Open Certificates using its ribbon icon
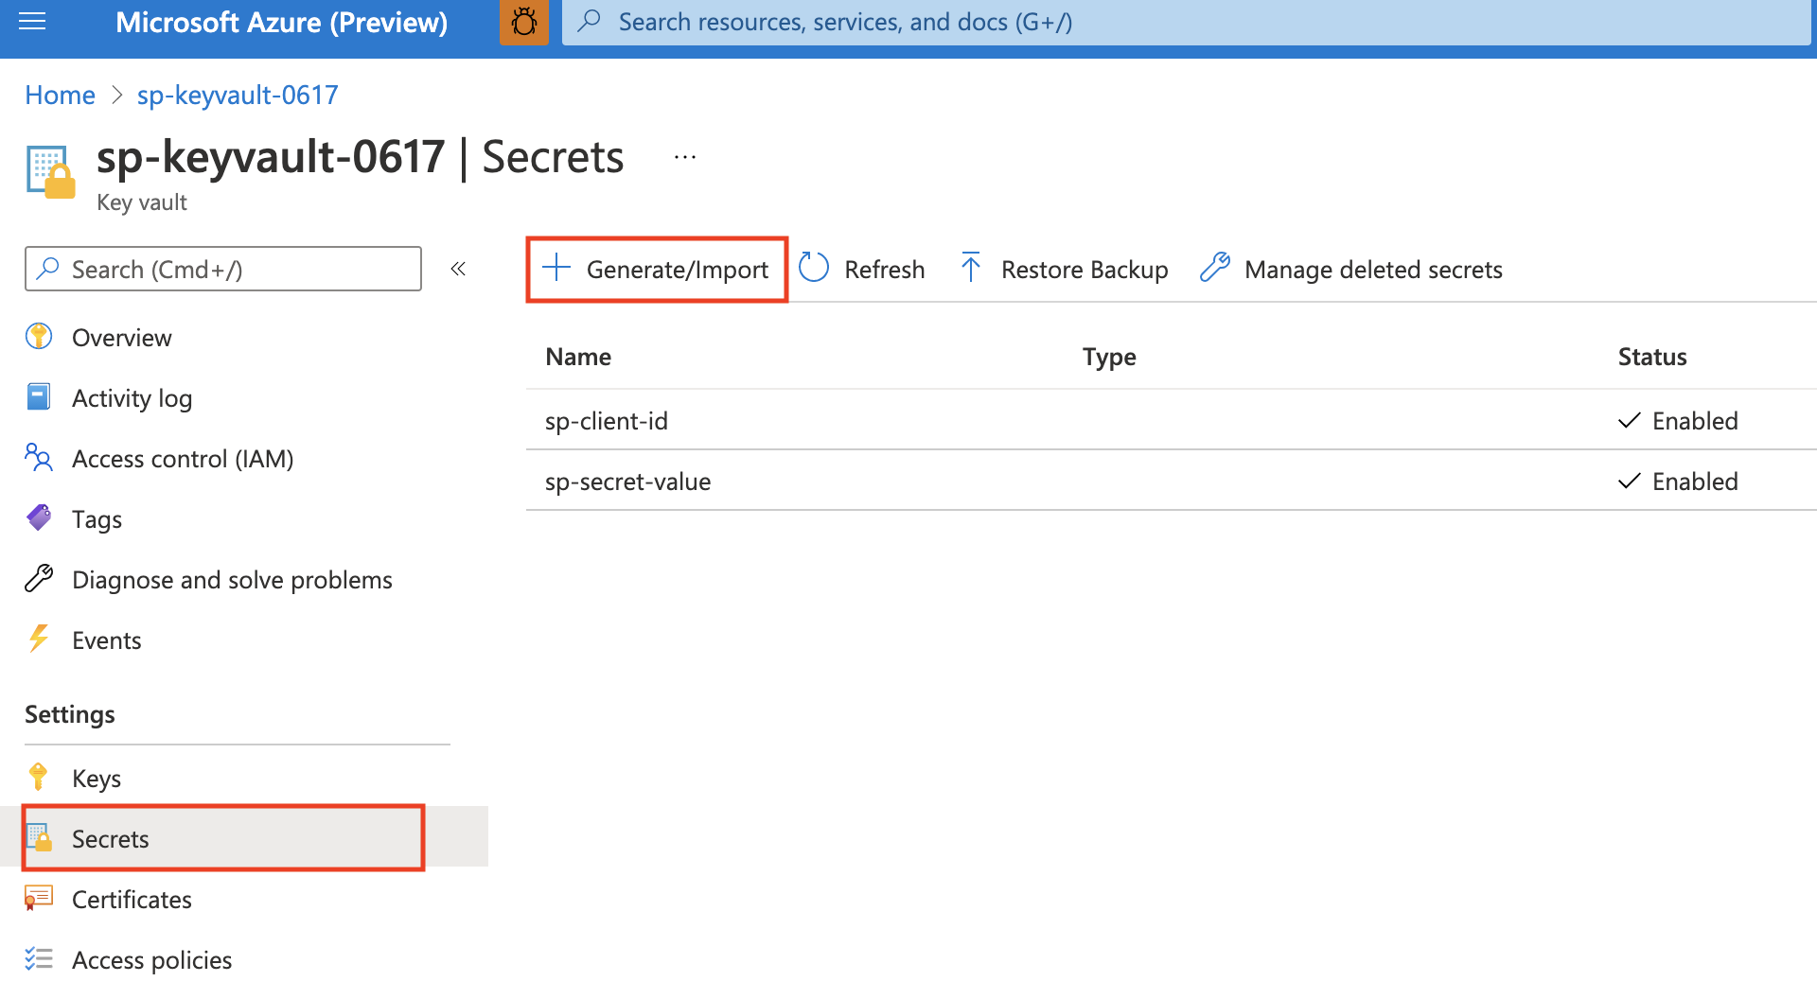Image resolution: width=1817 pixels, height=999 pixels. 38,899
